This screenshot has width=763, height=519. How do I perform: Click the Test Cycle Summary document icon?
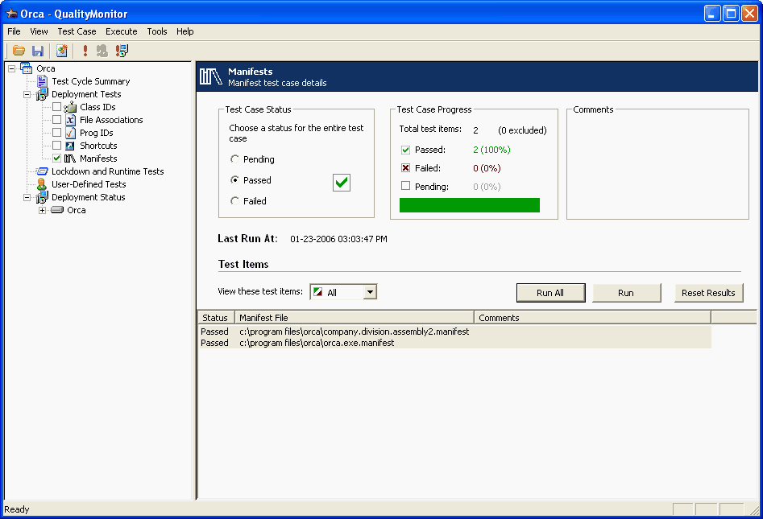coord(42,81)
